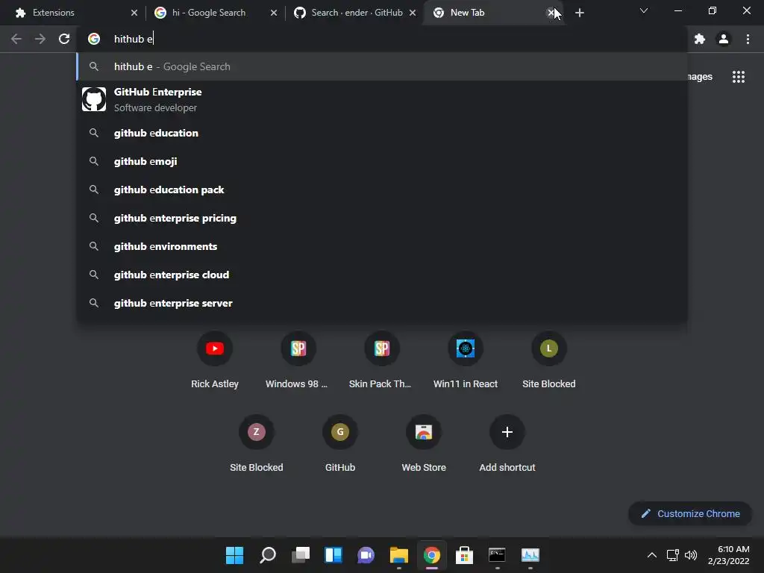Open the clock showing 6:10 AM

(x=729, y=555)
